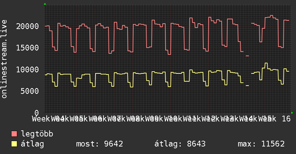Click the 15000 y-axis label
296x154 pixels.
pos(28,48)
